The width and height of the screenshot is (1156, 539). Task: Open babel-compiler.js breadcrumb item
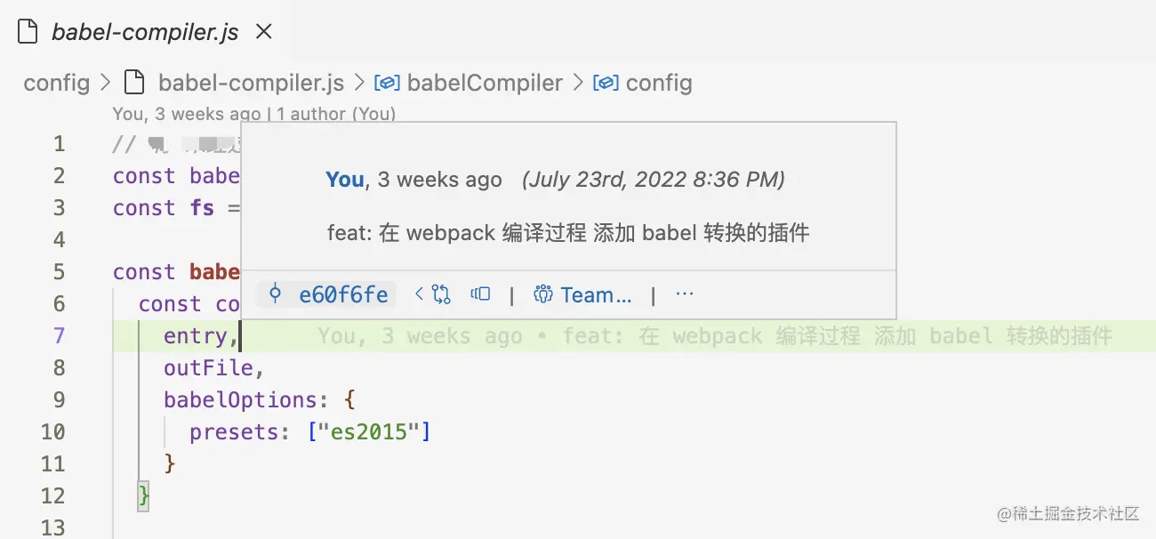tap(251, 83)
